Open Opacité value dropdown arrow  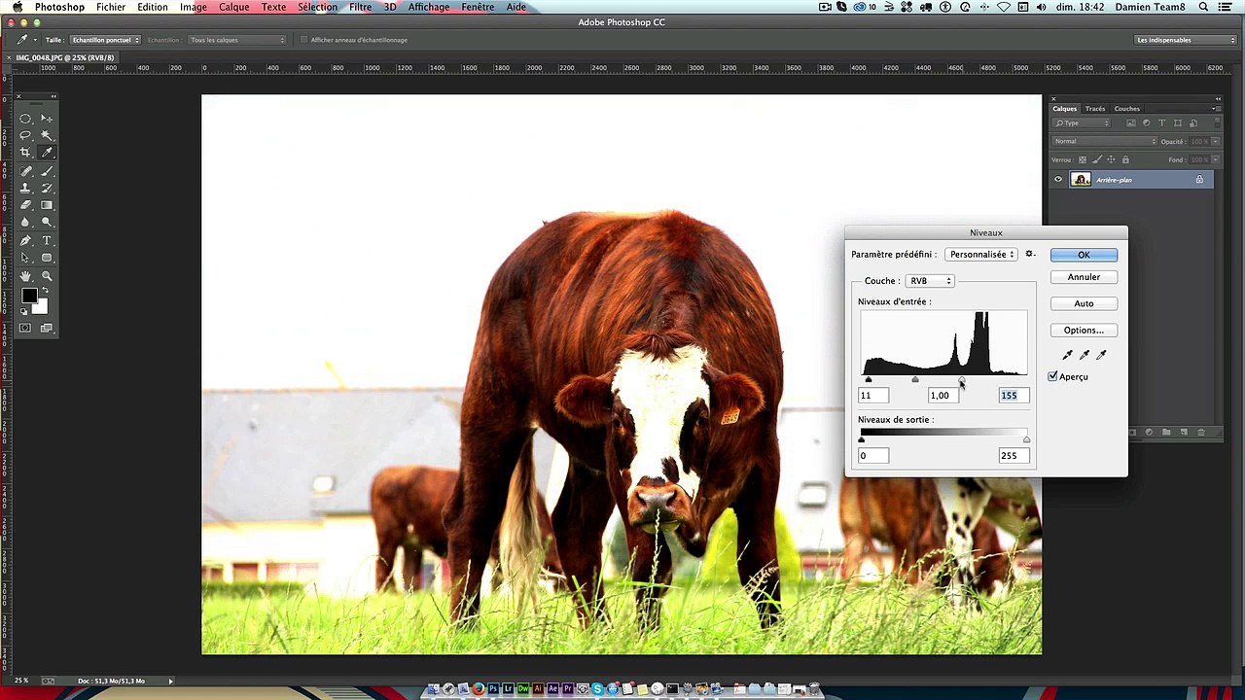pos(1215,141)
